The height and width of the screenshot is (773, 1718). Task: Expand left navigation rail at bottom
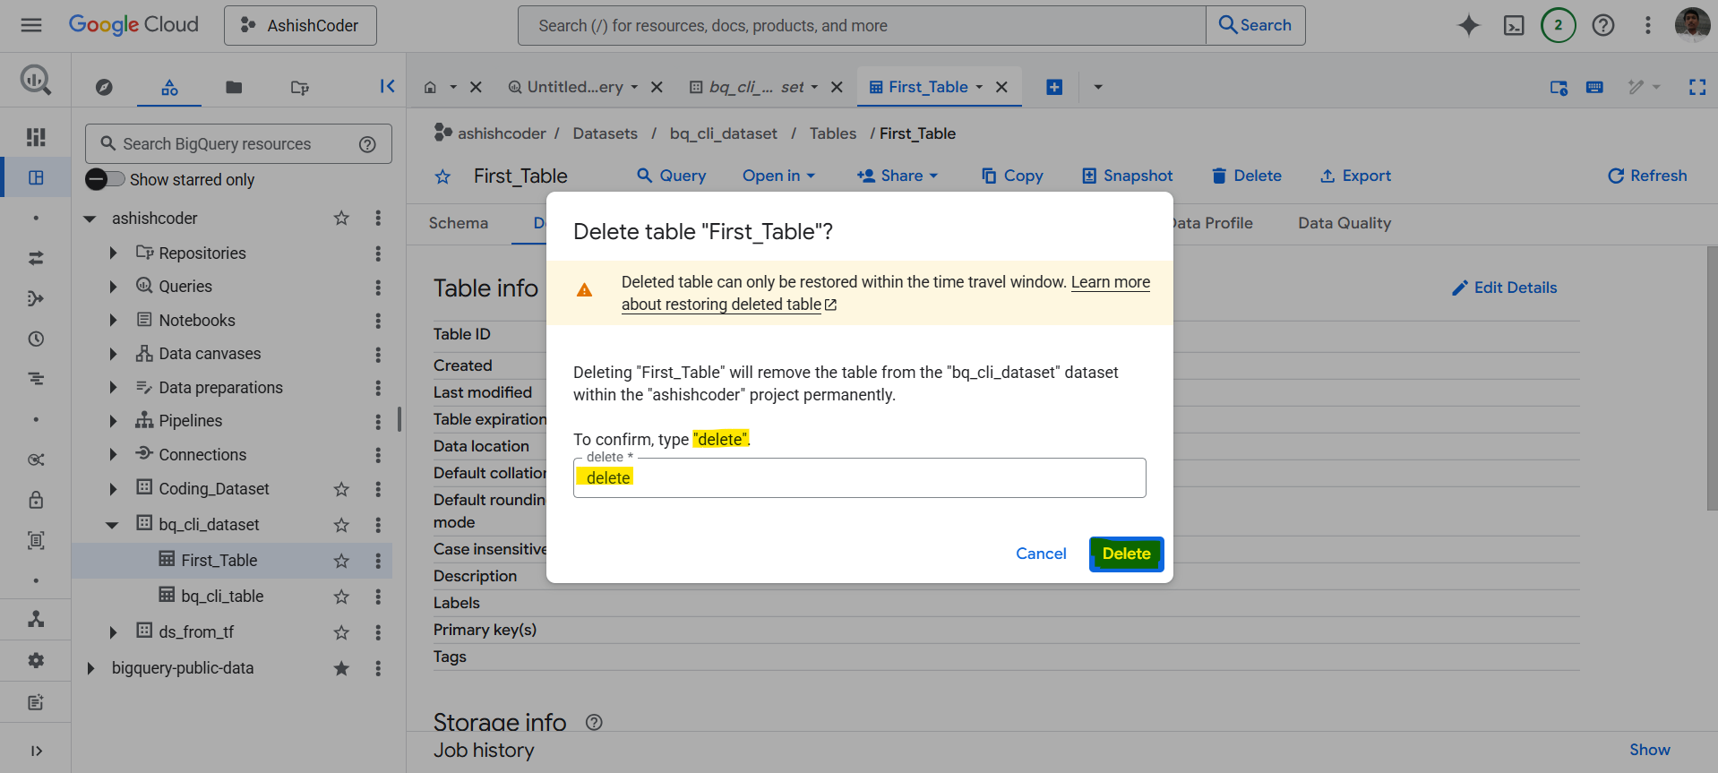point(36,751)
